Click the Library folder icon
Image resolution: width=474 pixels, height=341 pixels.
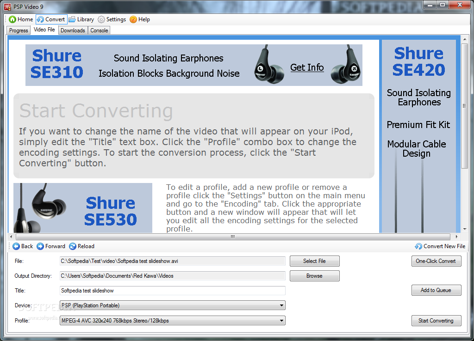click(x=72, y=19)
